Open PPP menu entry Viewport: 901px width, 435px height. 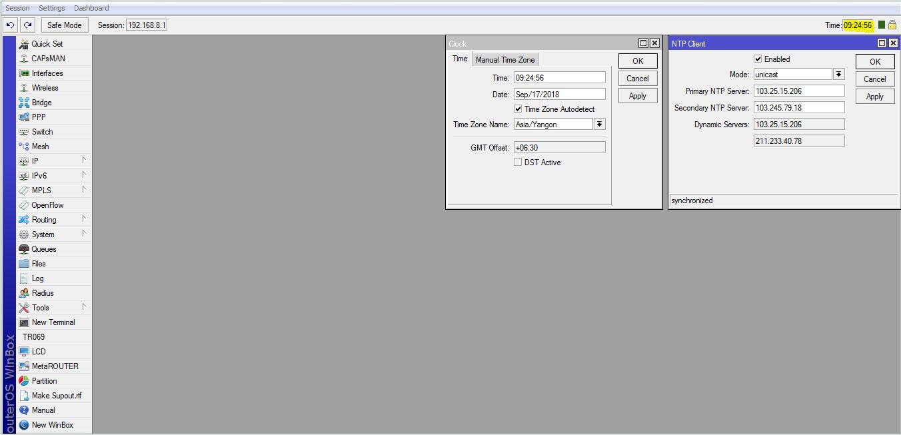(54, 117)
